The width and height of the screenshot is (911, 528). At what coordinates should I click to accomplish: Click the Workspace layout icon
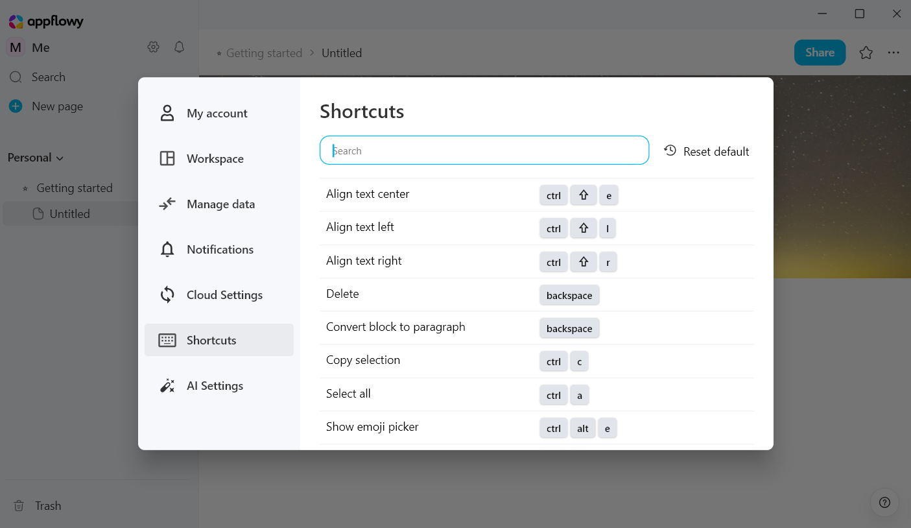(167, 158)
